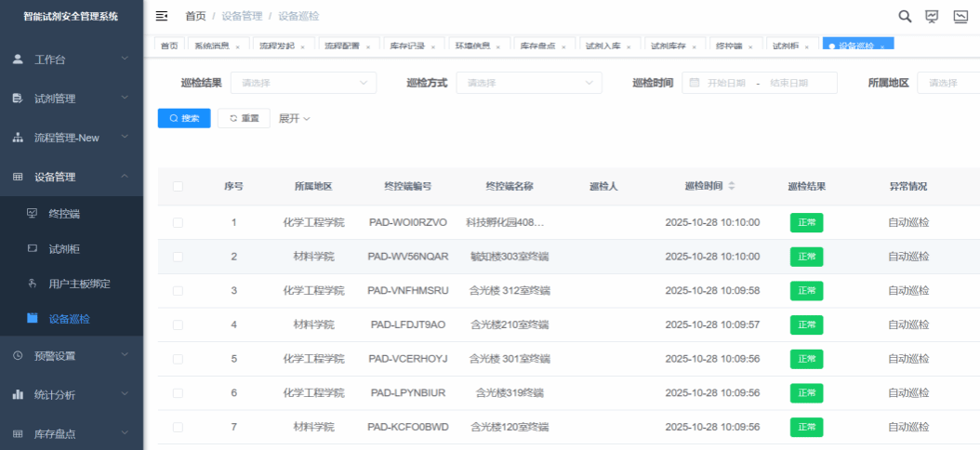This screenshot has width=980, height=450.
Task: Check the checkbox for row 1
Action: point(178,222)
